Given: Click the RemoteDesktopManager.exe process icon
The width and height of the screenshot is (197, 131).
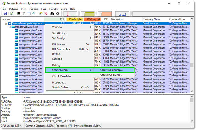Looking at the screenshot, I should pyautogui.click(x=10, y=23).
